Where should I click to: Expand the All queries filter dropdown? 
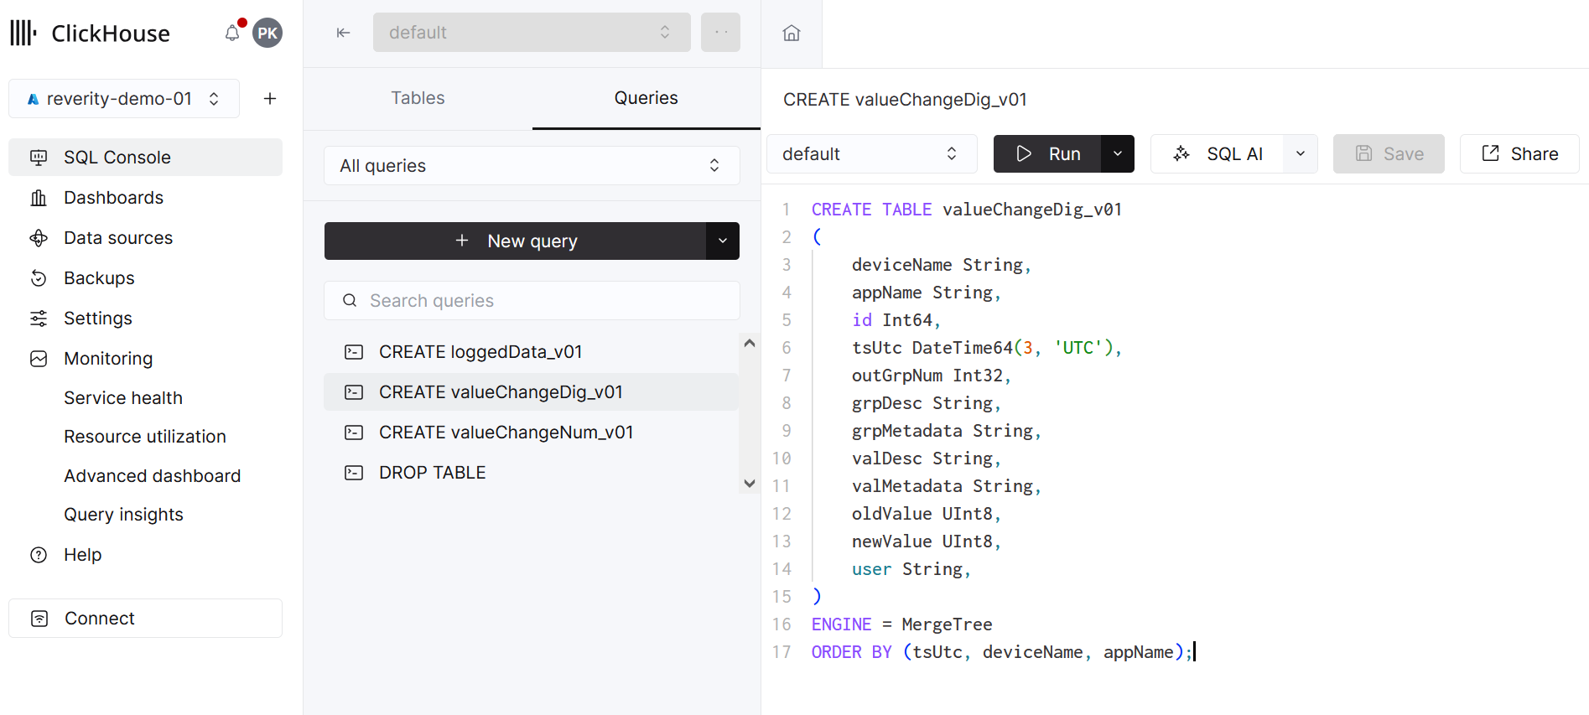(x=532, y=166)
